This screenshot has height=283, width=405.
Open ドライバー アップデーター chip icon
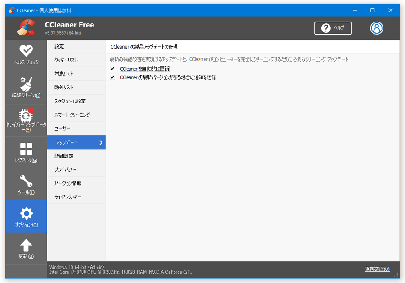click(x=26, y=115)
